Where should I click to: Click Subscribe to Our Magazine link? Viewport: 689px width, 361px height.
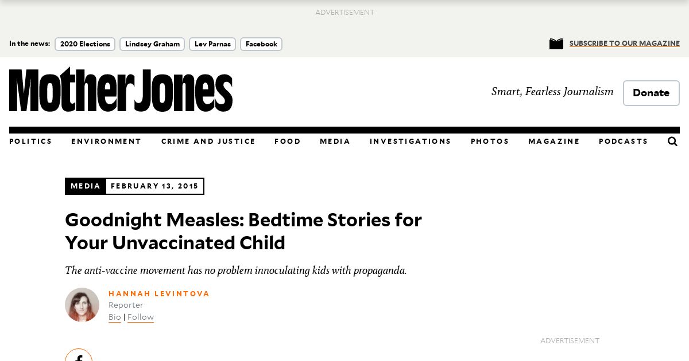[624, 44]
